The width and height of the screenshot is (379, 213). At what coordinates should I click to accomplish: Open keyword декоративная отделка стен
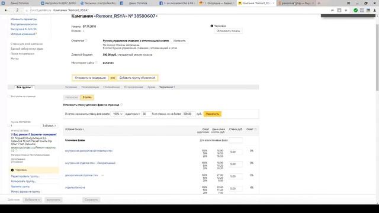click(x=82, y=175)
